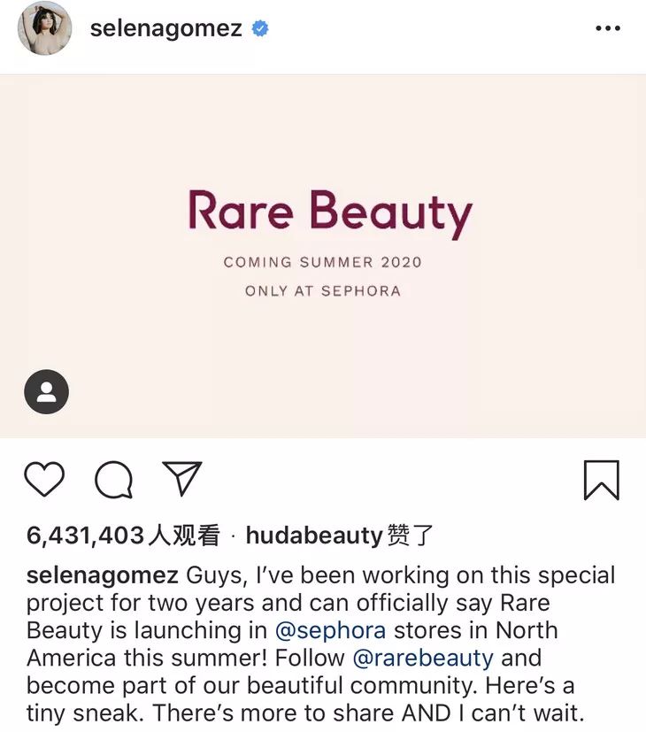
Task: Share the post with the paper plane icon
Action: (182, 478)
